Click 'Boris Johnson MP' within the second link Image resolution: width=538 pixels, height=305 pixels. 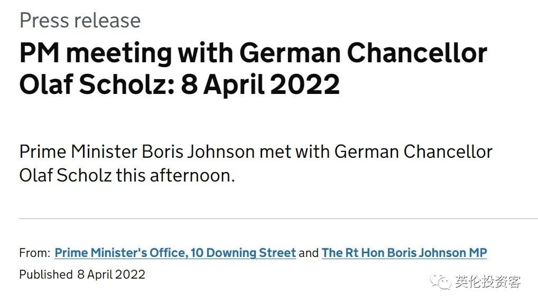click(438, 253)
